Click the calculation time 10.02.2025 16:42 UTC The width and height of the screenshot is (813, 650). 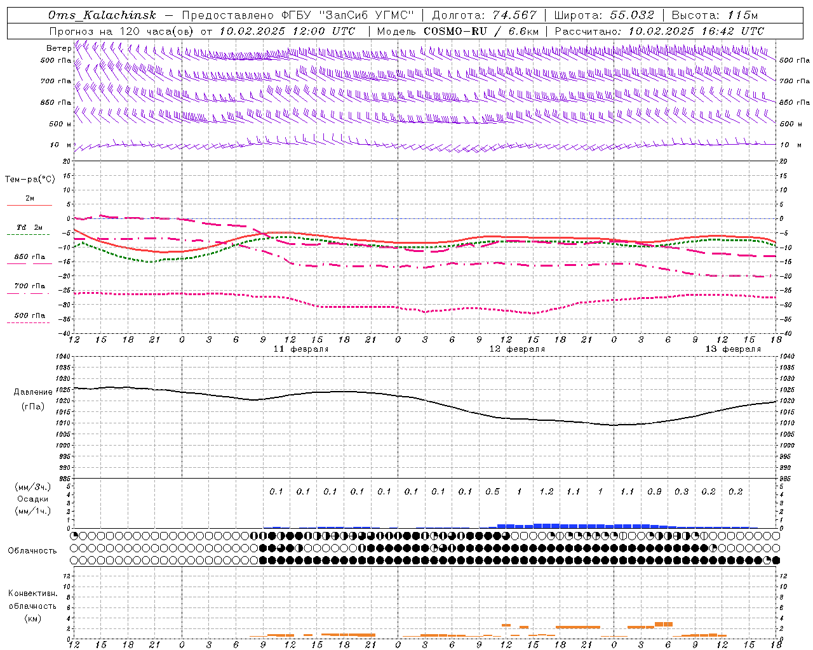696,31
